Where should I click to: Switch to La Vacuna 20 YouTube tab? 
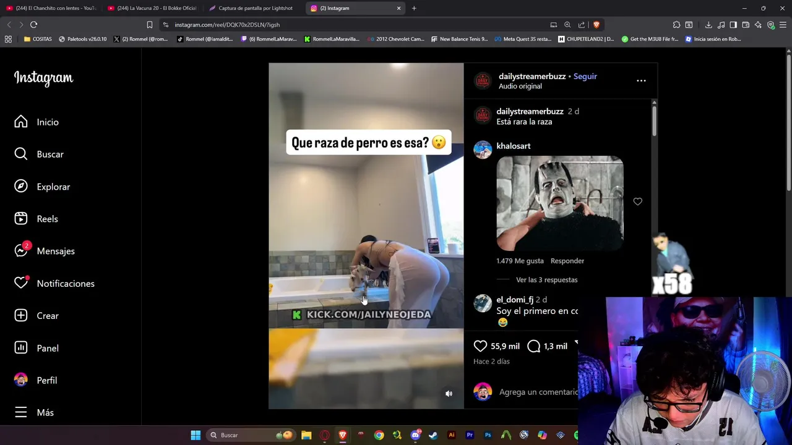(x=152, y=8)
